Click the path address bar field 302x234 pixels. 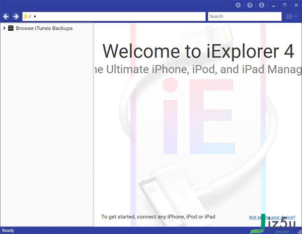[114, 17]
